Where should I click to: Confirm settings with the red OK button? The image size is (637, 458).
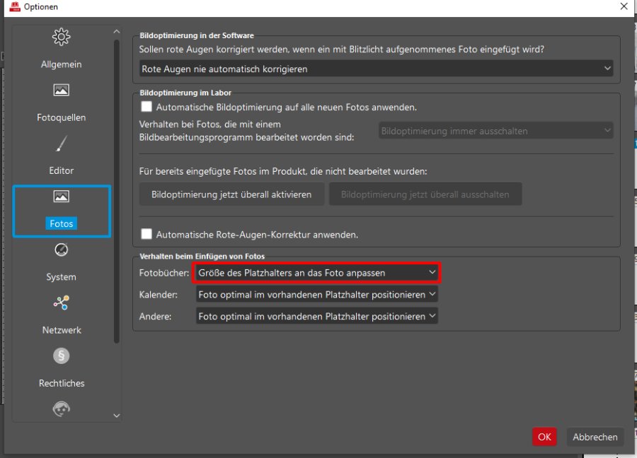(544, 437)
